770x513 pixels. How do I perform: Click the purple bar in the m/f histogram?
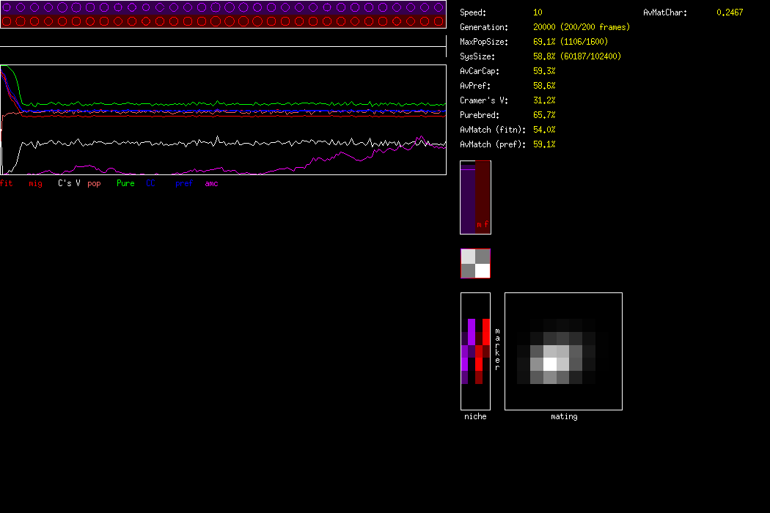(x=467, y=198)
